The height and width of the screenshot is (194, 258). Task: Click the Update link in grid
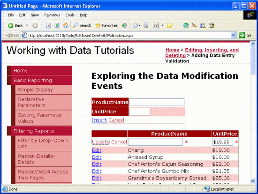coord(100,142)
